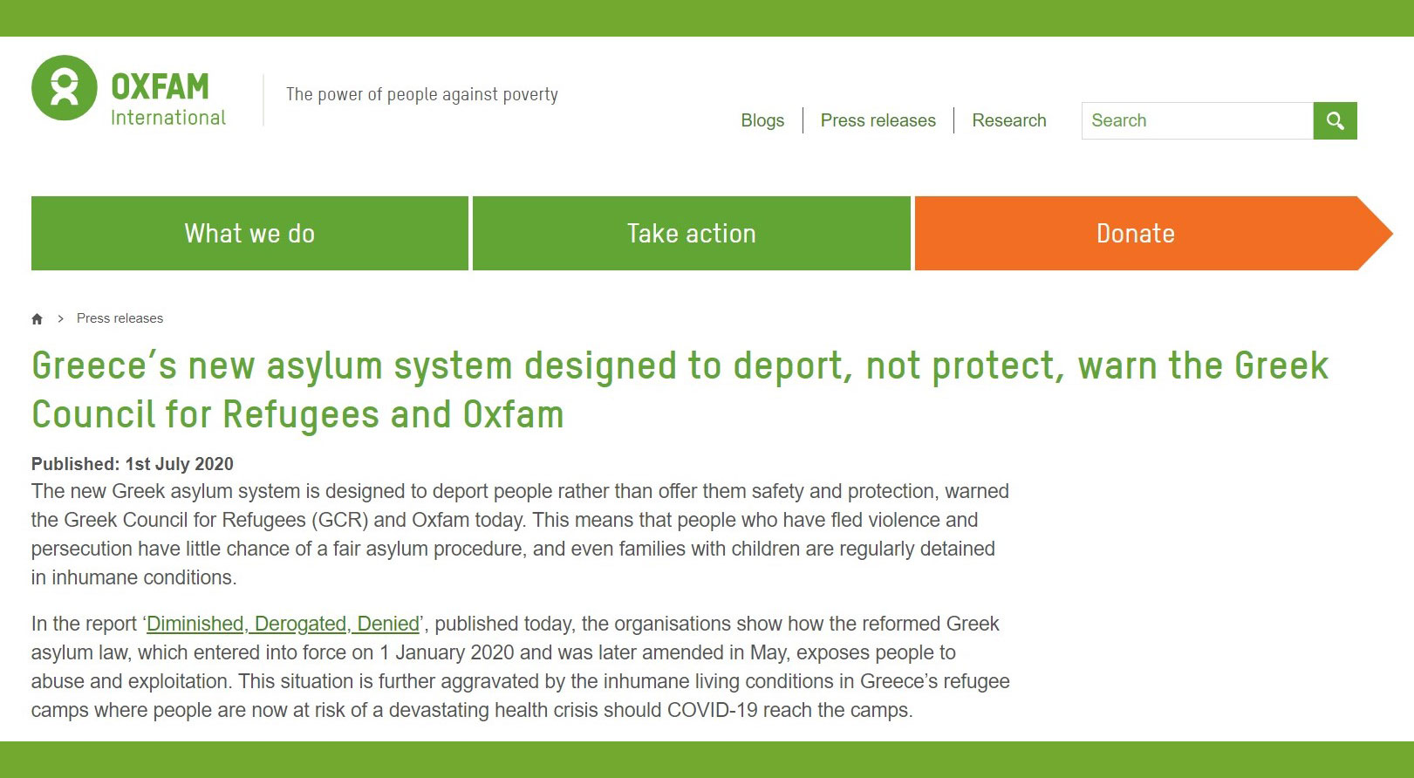The width and height of the screenshot is (1414, 778).
Task: Click the Press releases breadcrumb link
Action: tap(120, 318)
